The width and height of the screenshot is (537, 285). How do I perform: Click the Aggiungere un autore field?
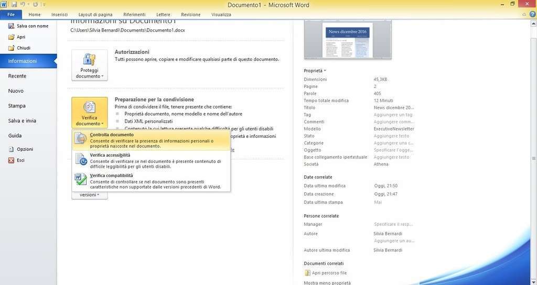tap(394, 241)
